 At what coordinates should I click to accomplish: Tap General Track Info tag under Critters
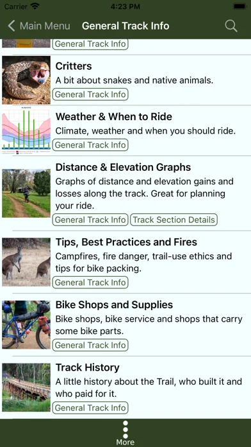pos(90,94)
